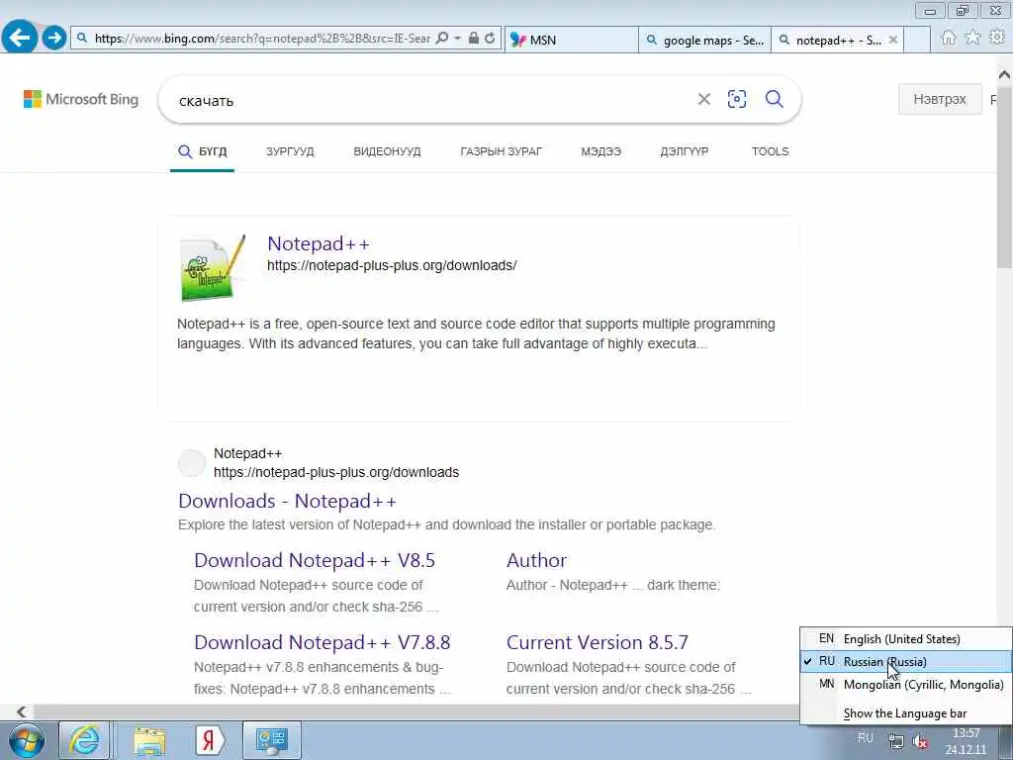Open the address bar autocomplete dropdown arrow

tap(457, 39)
